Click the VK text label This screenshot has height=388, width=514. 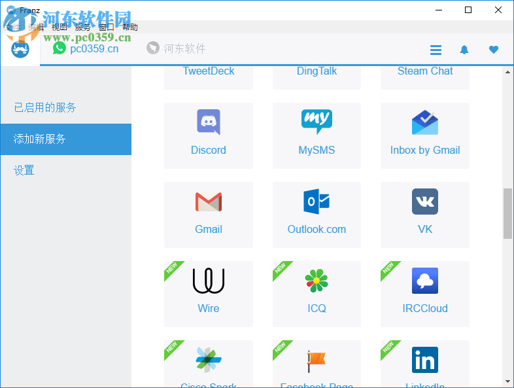425,229
